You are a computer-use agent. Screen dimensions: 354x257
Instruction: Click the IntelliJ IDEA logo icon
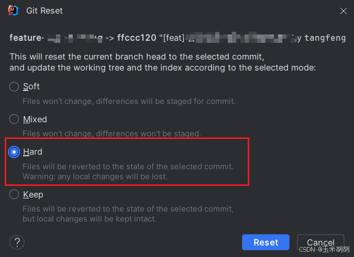14,10
